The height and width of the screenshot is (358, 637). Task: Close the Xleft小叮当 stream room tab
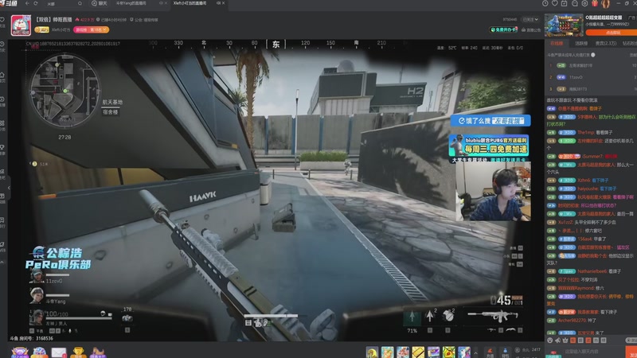[223, 3]
